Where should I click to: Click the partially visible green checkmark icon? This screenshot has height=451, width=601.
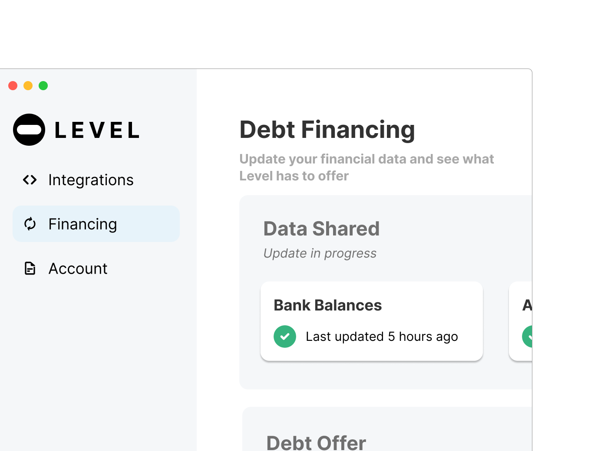[x=527, y=337]
